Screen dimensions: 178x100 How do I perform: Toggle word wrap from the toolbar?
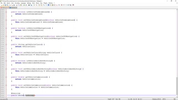pos(44,5)
